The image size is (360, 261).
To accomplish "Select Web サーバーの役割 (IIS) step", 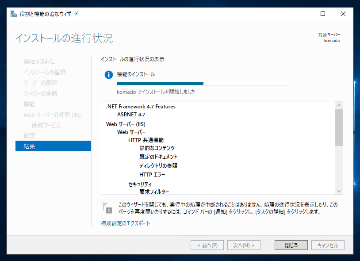I will 52,115.
